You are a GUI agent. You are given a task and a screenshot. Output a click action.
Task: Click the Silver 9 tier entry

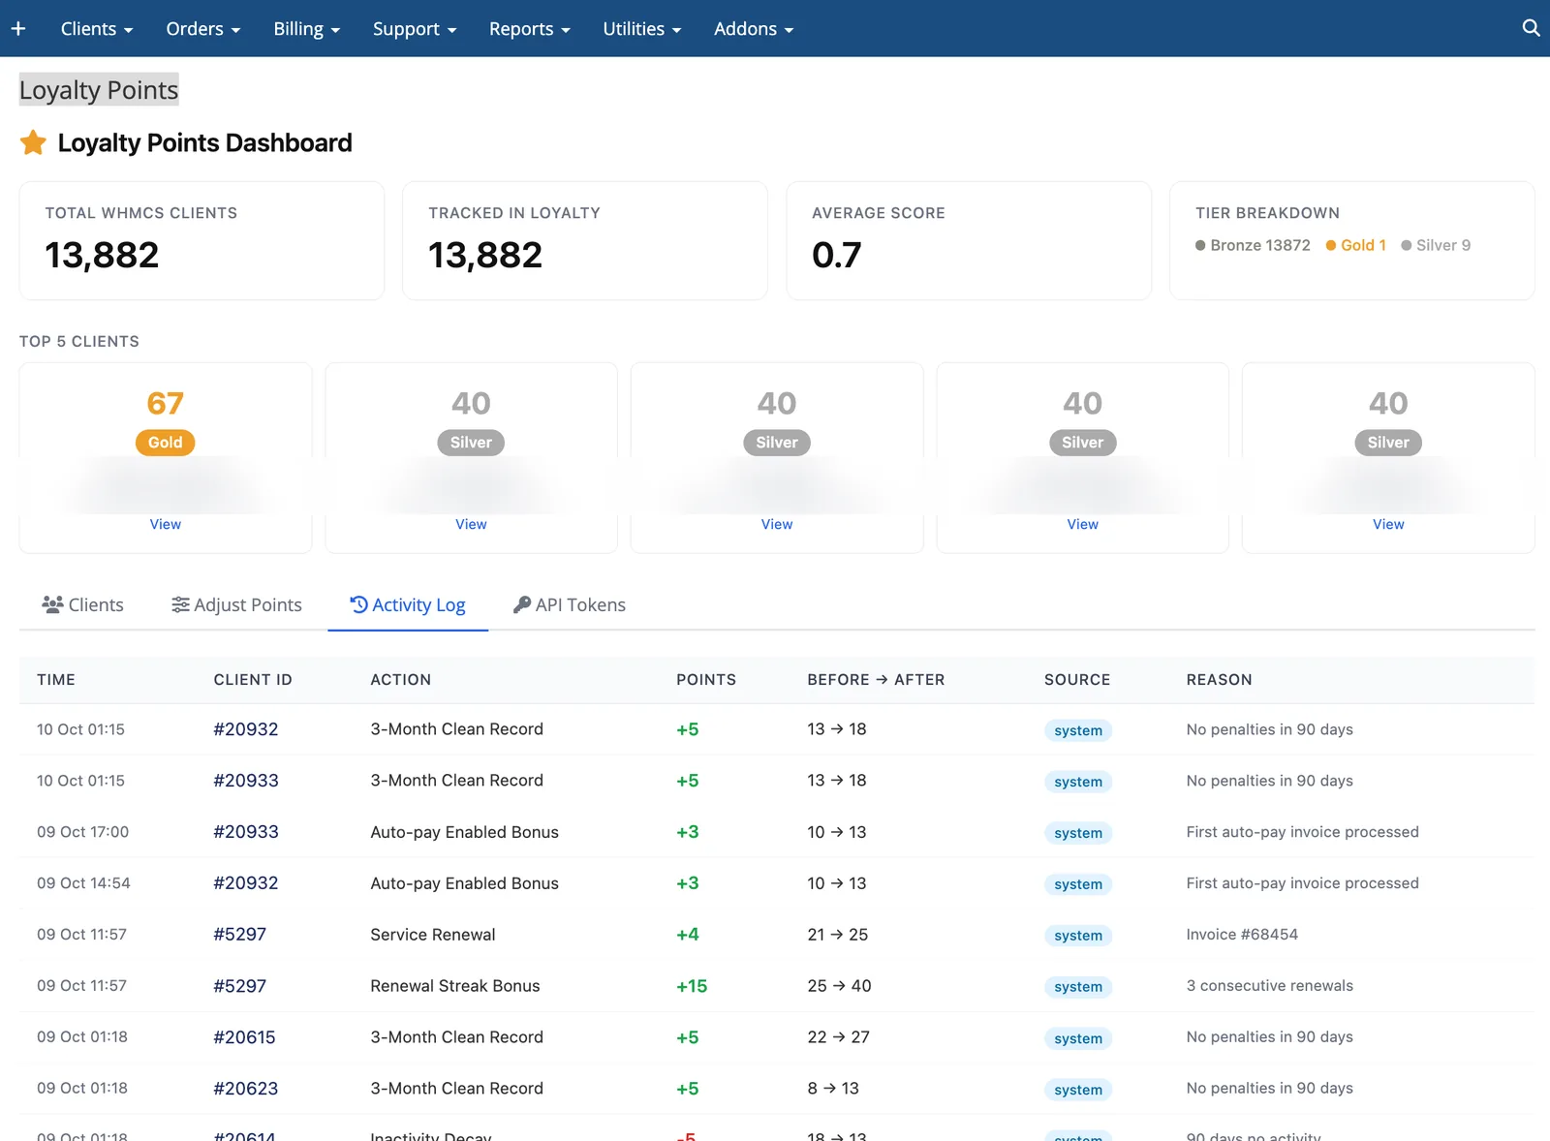pos(1436,245)
